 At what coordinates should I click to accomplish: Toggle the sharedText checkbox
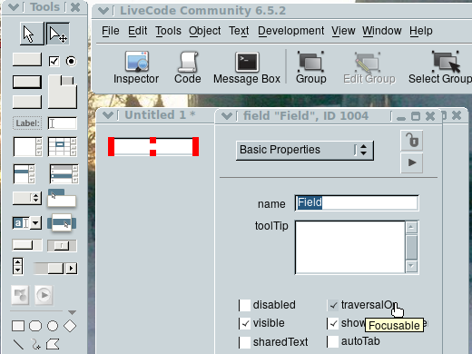(245, 342)
